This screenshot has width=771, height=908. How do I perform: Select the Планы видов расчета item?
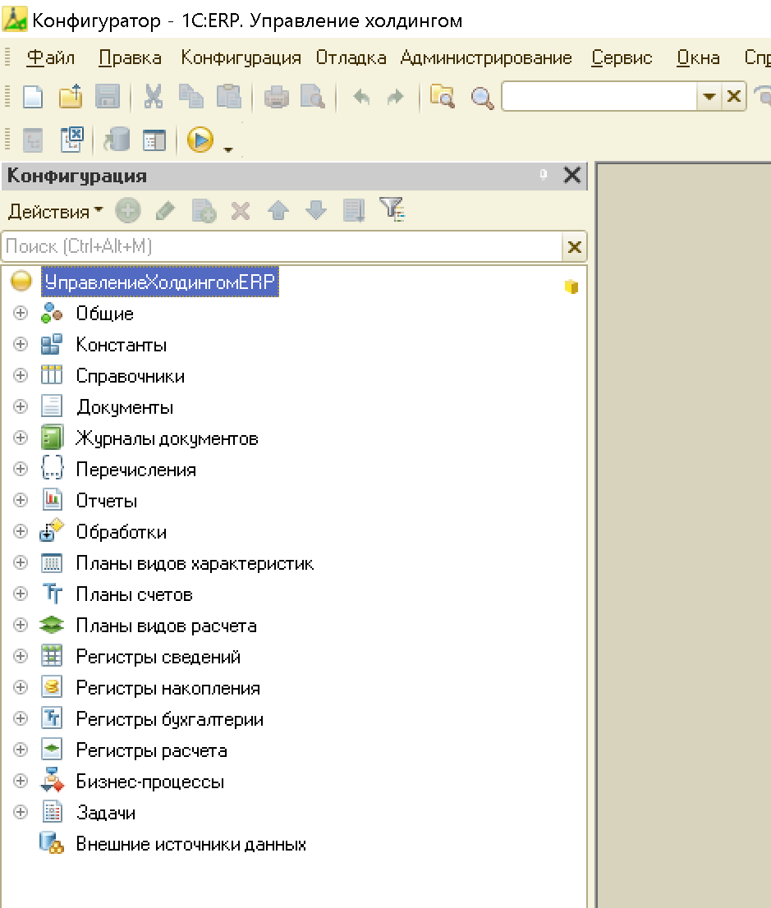pos(167,626)
